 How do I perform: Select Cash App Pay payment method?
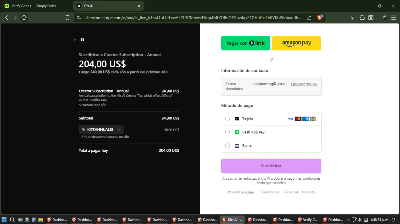pos(271,132)
